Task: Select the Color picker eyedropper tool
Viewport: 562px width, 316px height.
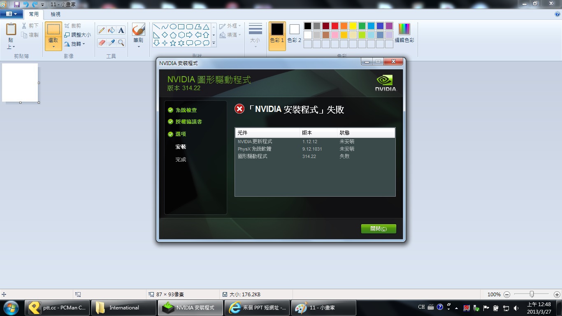Action: [x=111, y=43]
